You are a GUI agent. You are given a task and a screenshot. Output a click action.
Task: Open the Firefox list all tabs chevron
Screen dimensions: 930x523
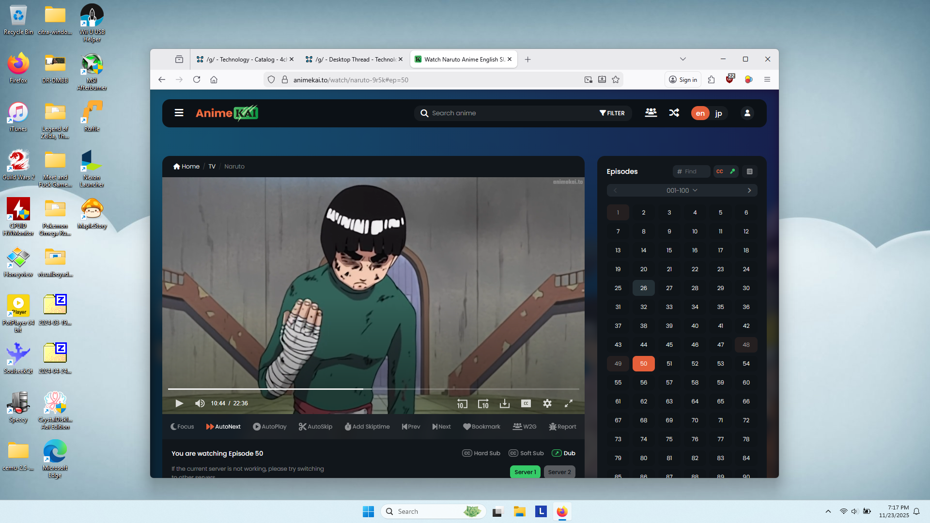pos(682,59)
